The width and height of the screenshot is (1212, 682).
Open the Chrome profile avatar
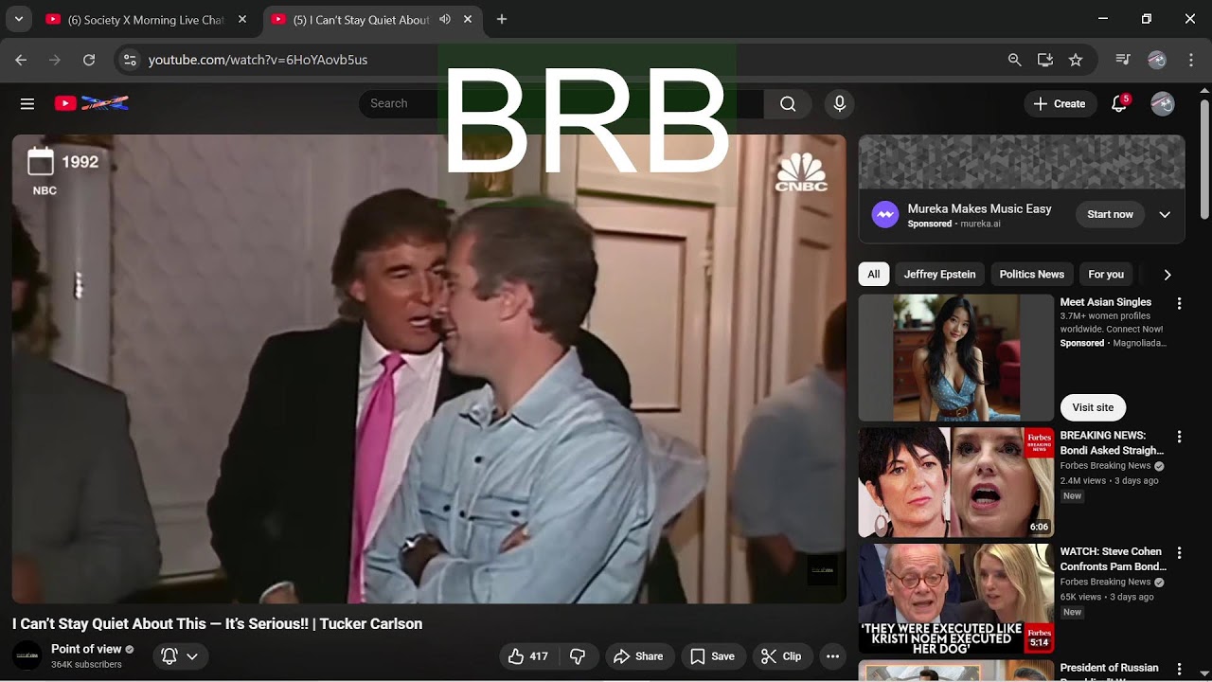point(1157,60)
